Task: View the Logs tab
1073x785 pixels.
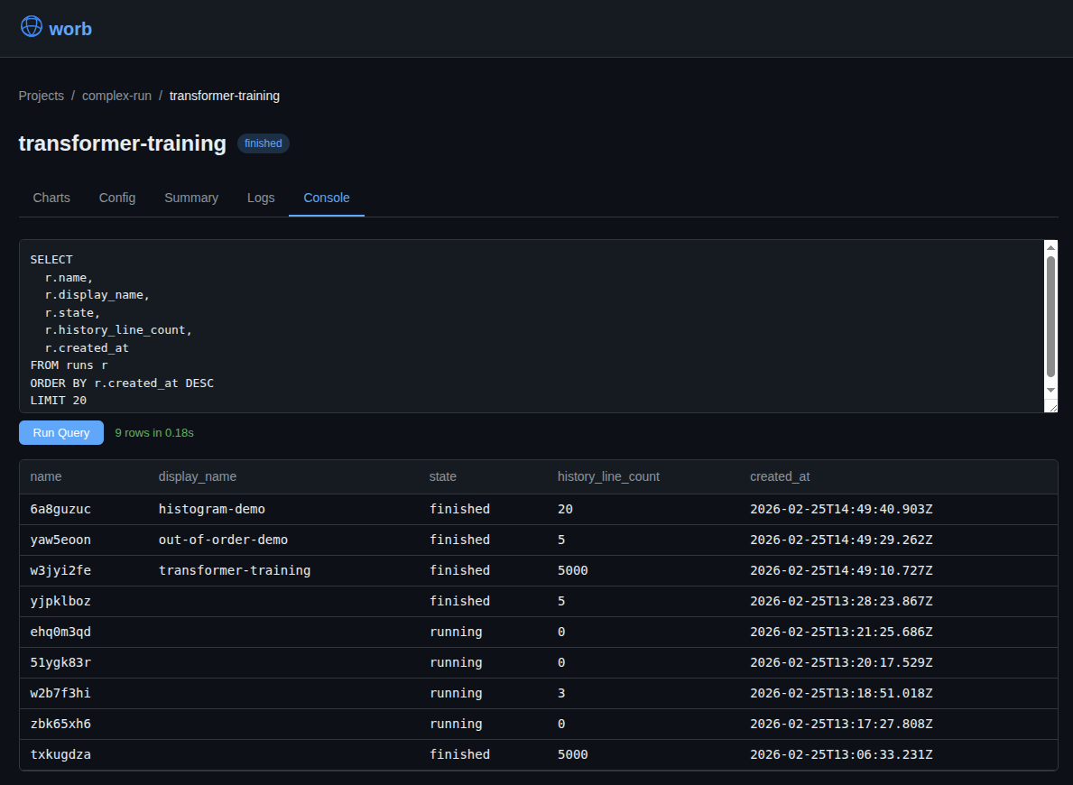Action: (x=261, y=198)
